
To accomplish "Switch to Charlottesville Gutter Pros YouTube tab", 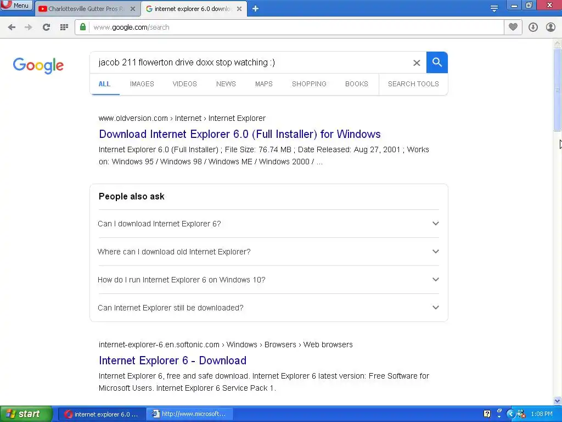I will [x=87, y=9].
